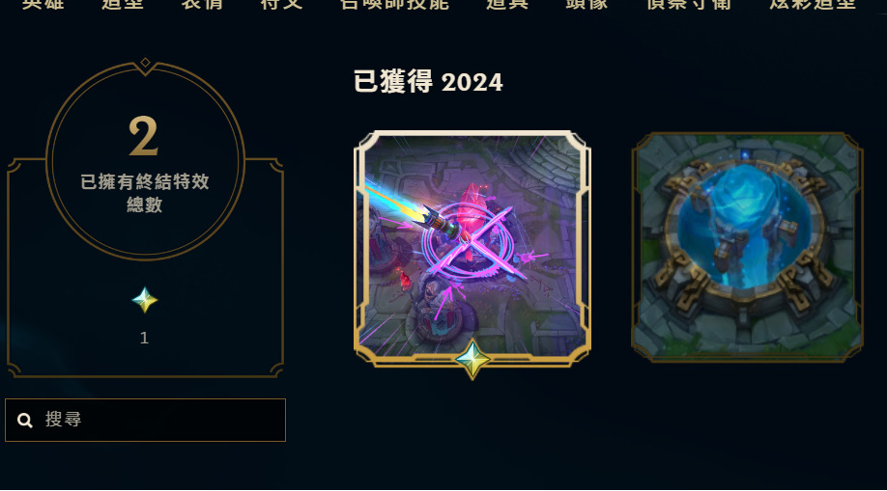Go to the 表情 tab

(202, 5)
